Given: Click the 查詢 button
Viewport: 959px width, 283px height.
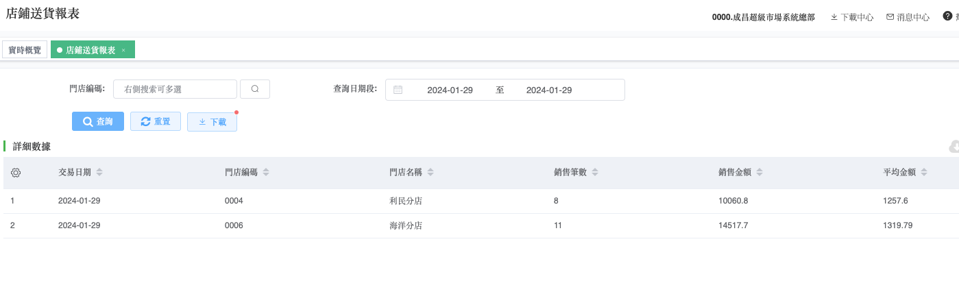Looking at the screenshot, I should tap(98, 121).
